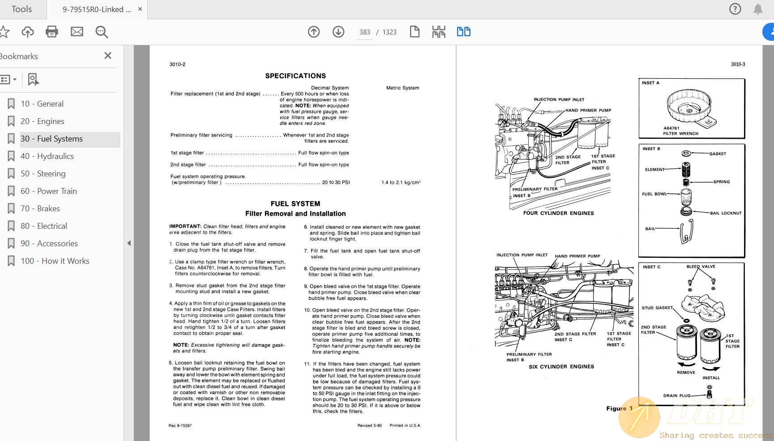Open the 100 - How it Works bookmark
This screenshot has height=441, width=774.
tap(55, 261)
